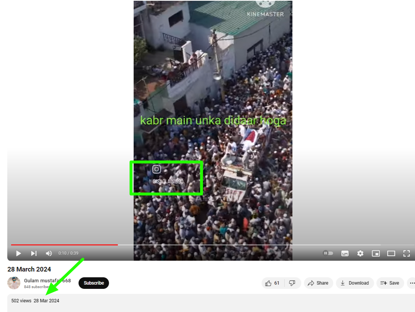The height and width of the screenshot is (312, 415).
Task: Enter full screen mode
Action: 406,253
